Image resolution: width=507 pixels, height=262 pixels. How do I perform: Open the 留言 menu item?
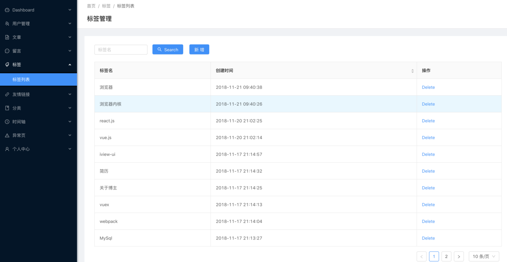(38, 51)
